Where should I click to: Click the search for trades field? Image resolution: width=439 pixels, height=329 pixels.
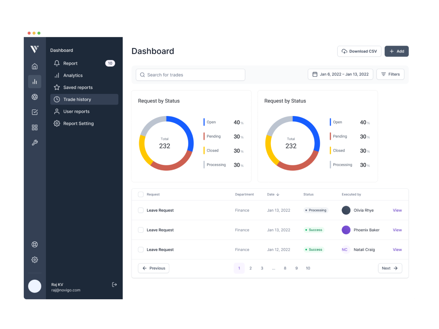[191, 75]
